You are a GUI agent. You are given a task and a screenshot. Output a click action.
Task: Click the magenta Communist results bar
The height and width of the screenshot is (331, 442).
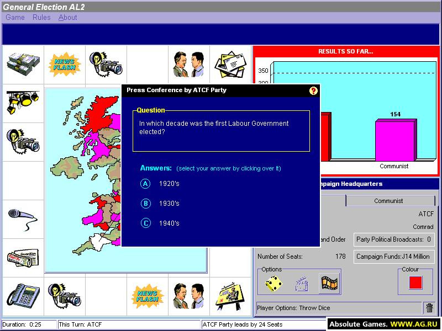click(396, 140)
